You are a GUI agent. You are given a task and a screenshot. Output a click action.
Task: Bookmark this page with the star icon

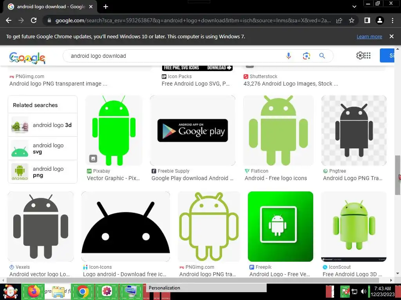352,20
